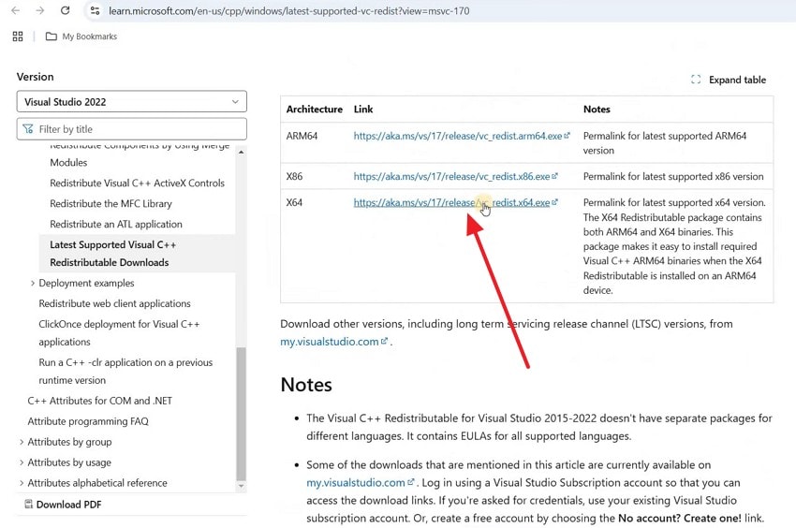Image resolution: width=796 pixels, height=528 pixels.
Task: Click the Expand table button
Action: [x=729, y=80]
